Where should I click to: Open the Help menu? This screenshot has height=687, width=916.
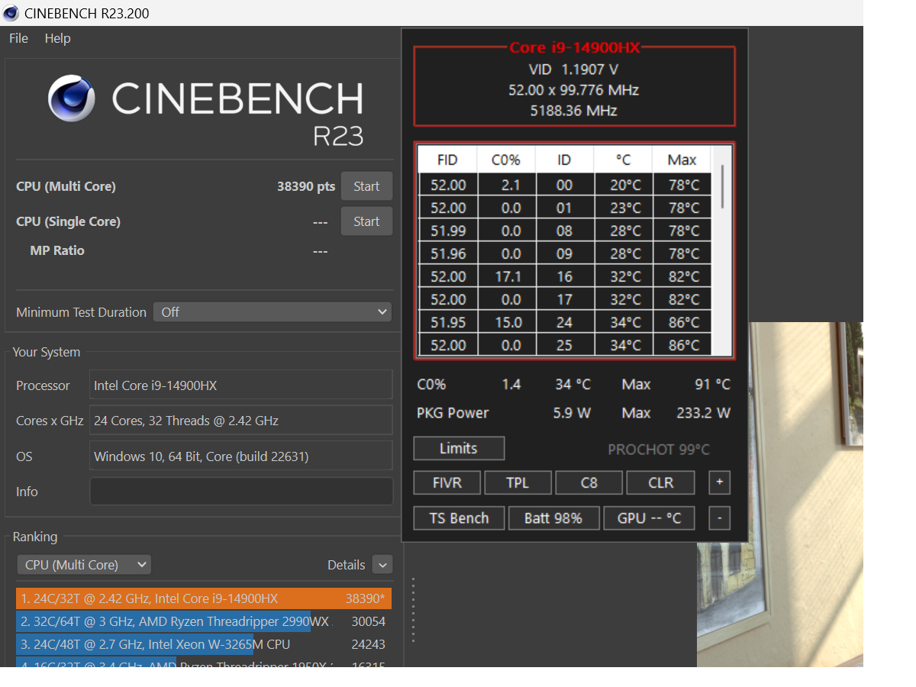pyautogui.click(x=57, y=38)
